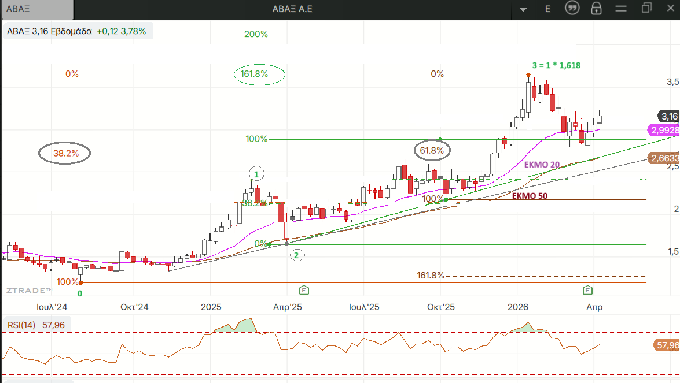Click the E earnings marker near Απρ 2026
The height and width of the screenshot is (383, 680).
(588, 290)
